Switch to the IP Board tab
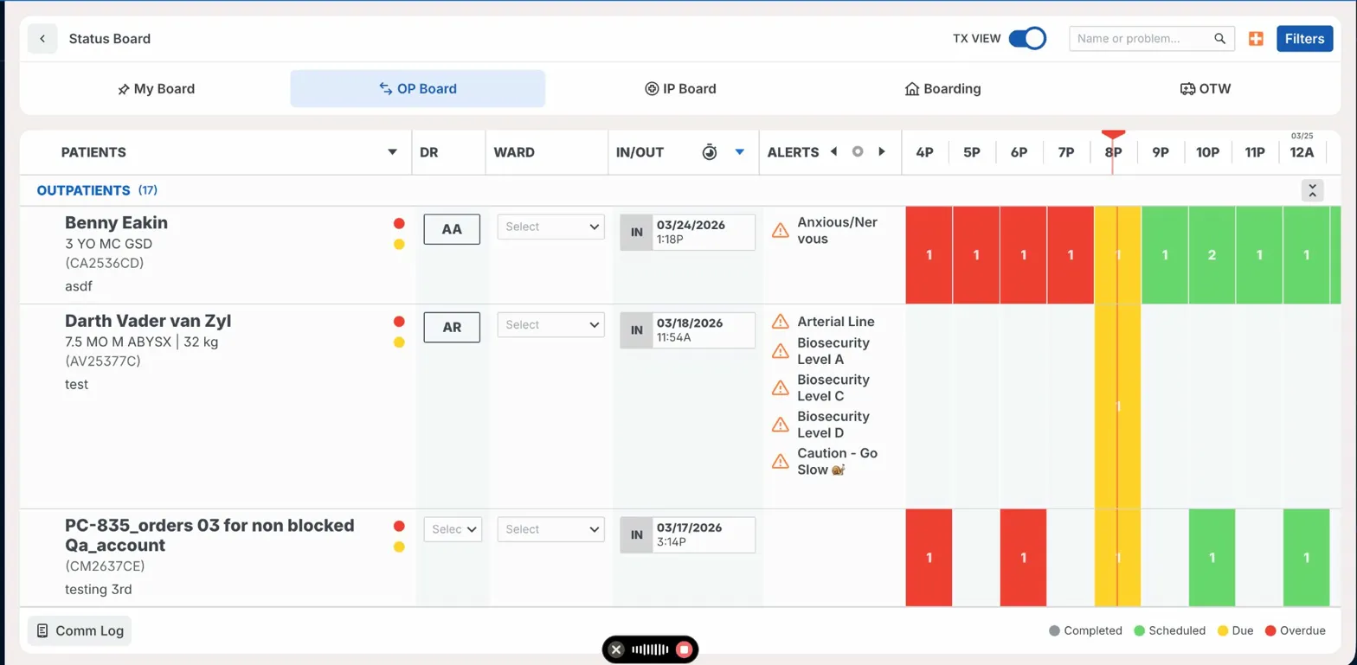This screenshot has height=665, width=1357. [680, 89]
